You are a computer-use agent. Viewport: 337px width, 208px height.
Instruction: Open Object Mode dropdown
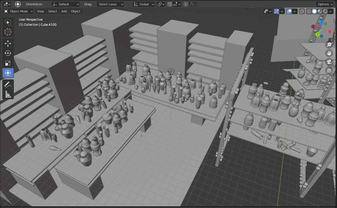click(18, 11)
